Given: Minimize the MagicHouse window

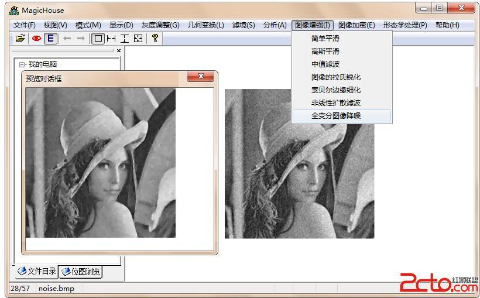Looking at the screenshot, I should (x=424, y=8).
